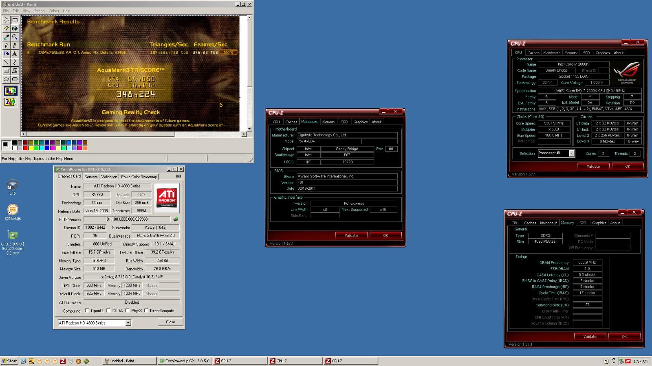Activate the Pick Color eyedropper tool
Image resolution: width=652 pixels, height=366 pixels.
tap(6, 37)
